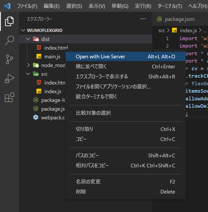This screenshot has width=208, height=212.
Task: Select index.js under src folder
Action: [53, 92]
